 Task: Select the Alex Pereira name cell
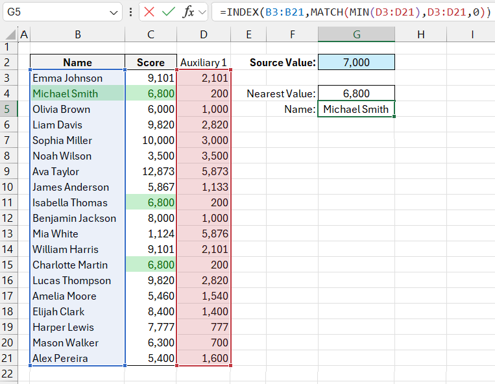pos(77,358)
